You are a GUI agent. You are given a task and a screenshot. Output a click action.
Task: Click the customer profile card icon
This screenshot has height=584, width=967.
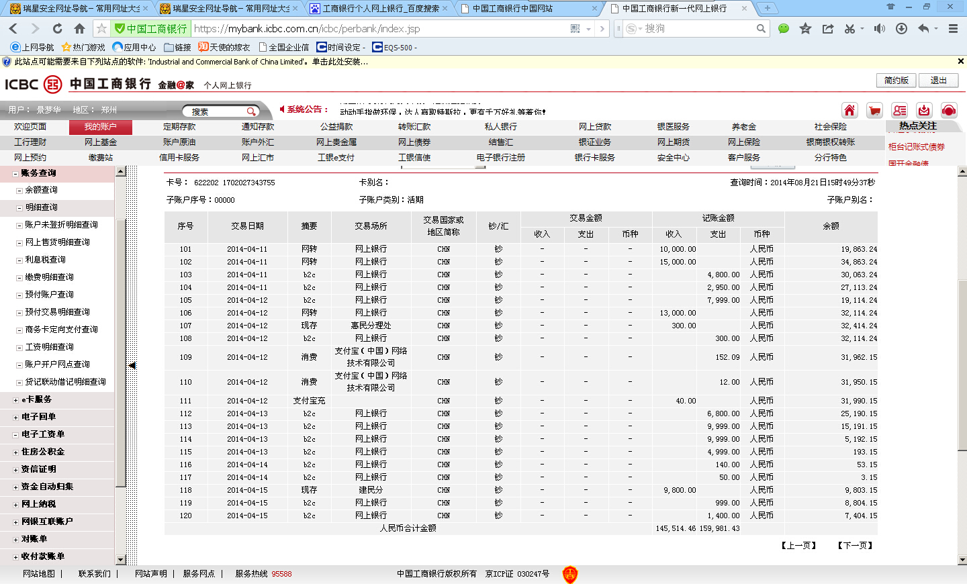(x=899, y=111)
